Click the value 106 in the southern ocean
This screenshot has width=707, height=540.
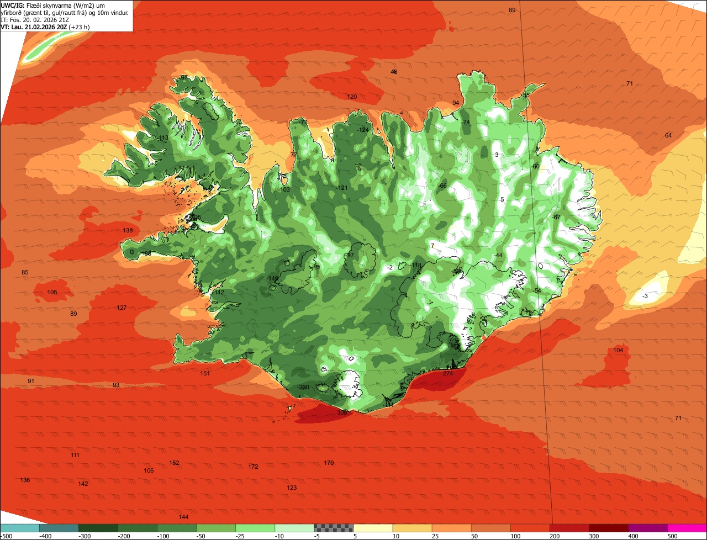[149, 471]
